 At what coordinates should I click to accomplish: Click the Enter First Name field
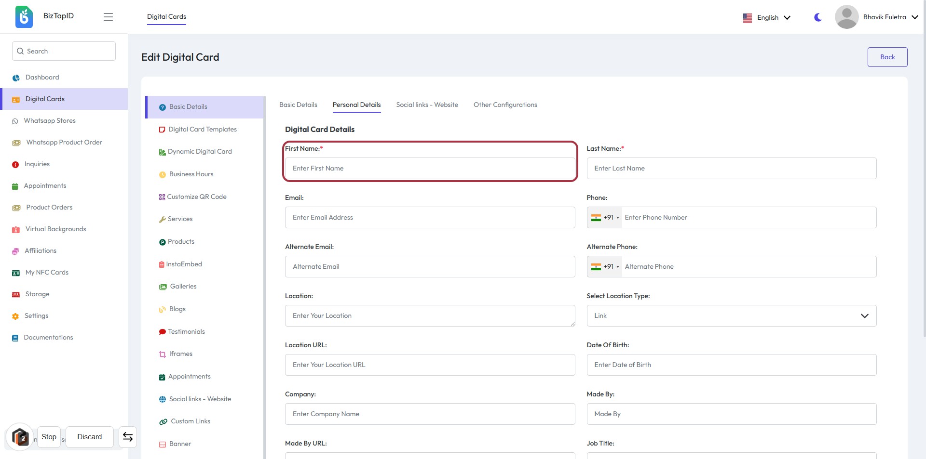430,169
